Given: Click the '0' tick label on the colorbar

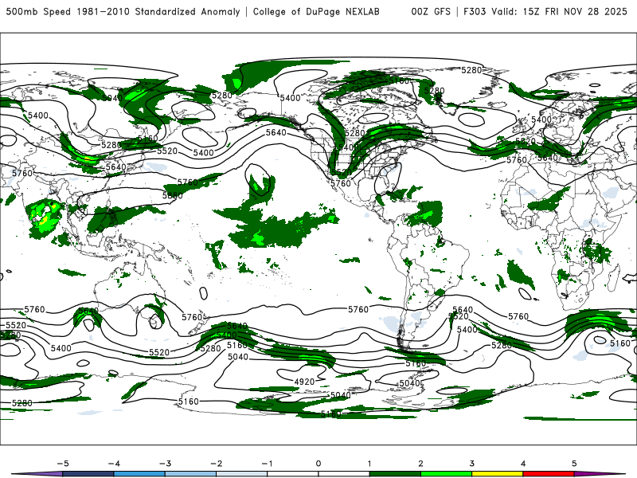Looking at the screenshot, I should (x=318, y=464).
